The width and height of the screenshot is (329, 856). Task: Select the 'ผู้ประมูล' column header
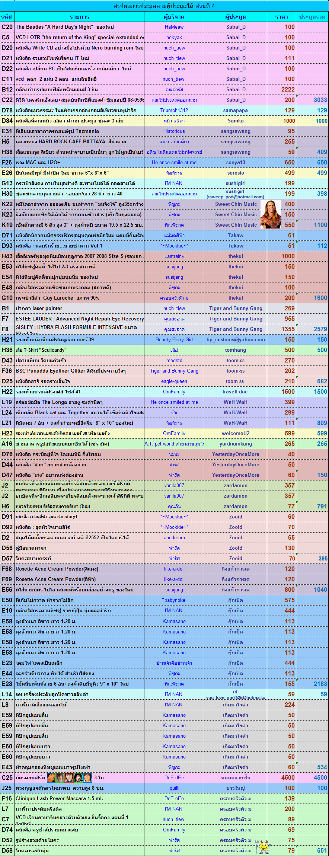coord(236,17)
